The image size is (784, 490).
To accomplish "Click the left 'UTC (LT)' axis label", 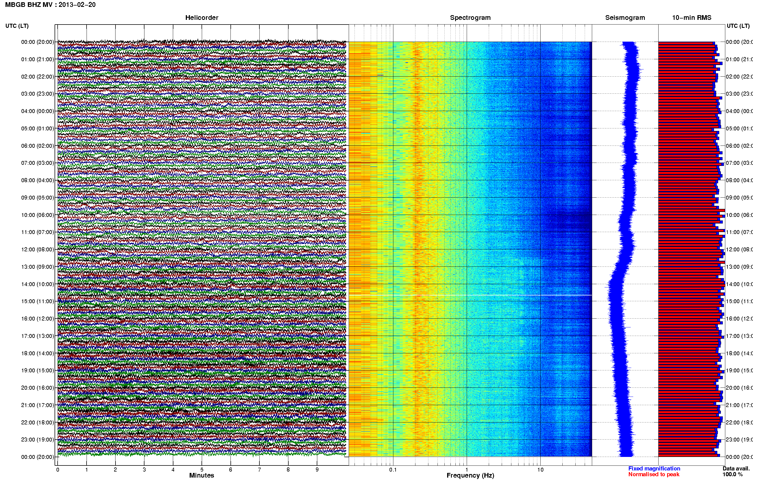I will 17,26.
